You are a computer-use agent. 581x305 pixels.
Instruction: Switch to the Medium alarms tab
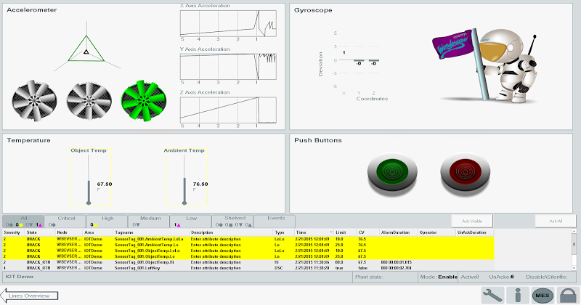149,221
